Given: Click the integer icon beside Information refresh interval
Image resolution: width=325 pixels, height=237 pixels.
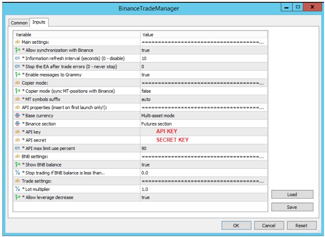Looking at the screenshot, I should pyautogui.click(x=17, y=58).
